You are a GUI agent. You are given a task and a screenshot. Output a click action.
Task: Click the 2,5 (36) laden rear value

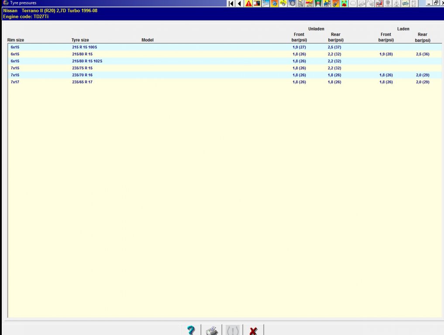pos(423,54)
